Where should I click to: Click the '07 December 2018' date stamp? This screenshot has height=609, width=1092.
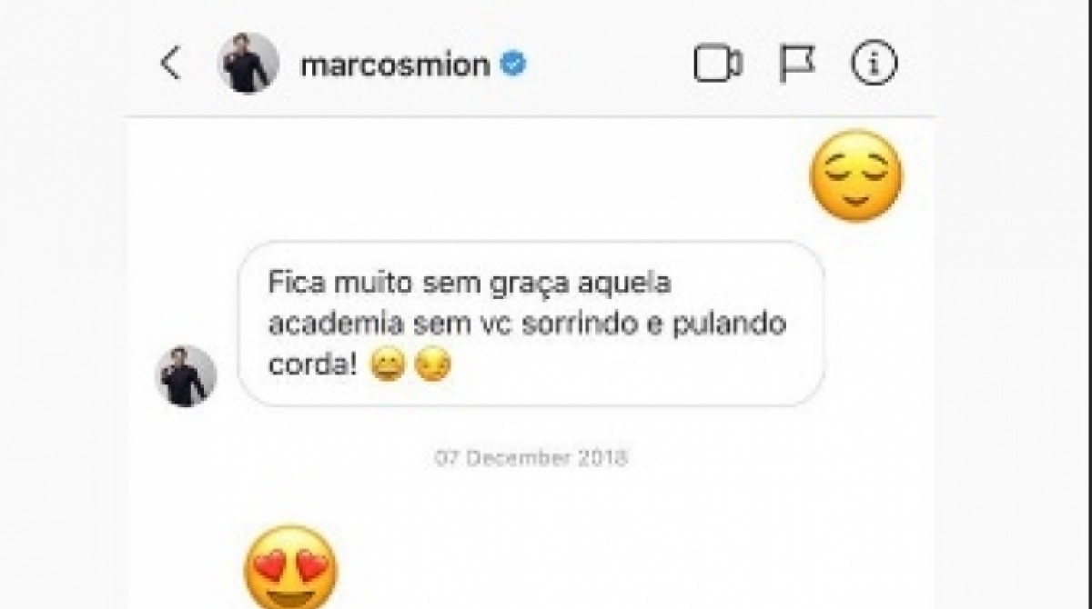point(531,457)
